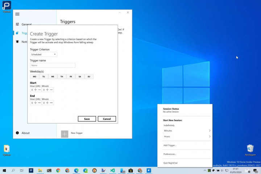This screenshot has height=174, width=261.
Task: Toggle the SA weekday button
Action: 80,76
